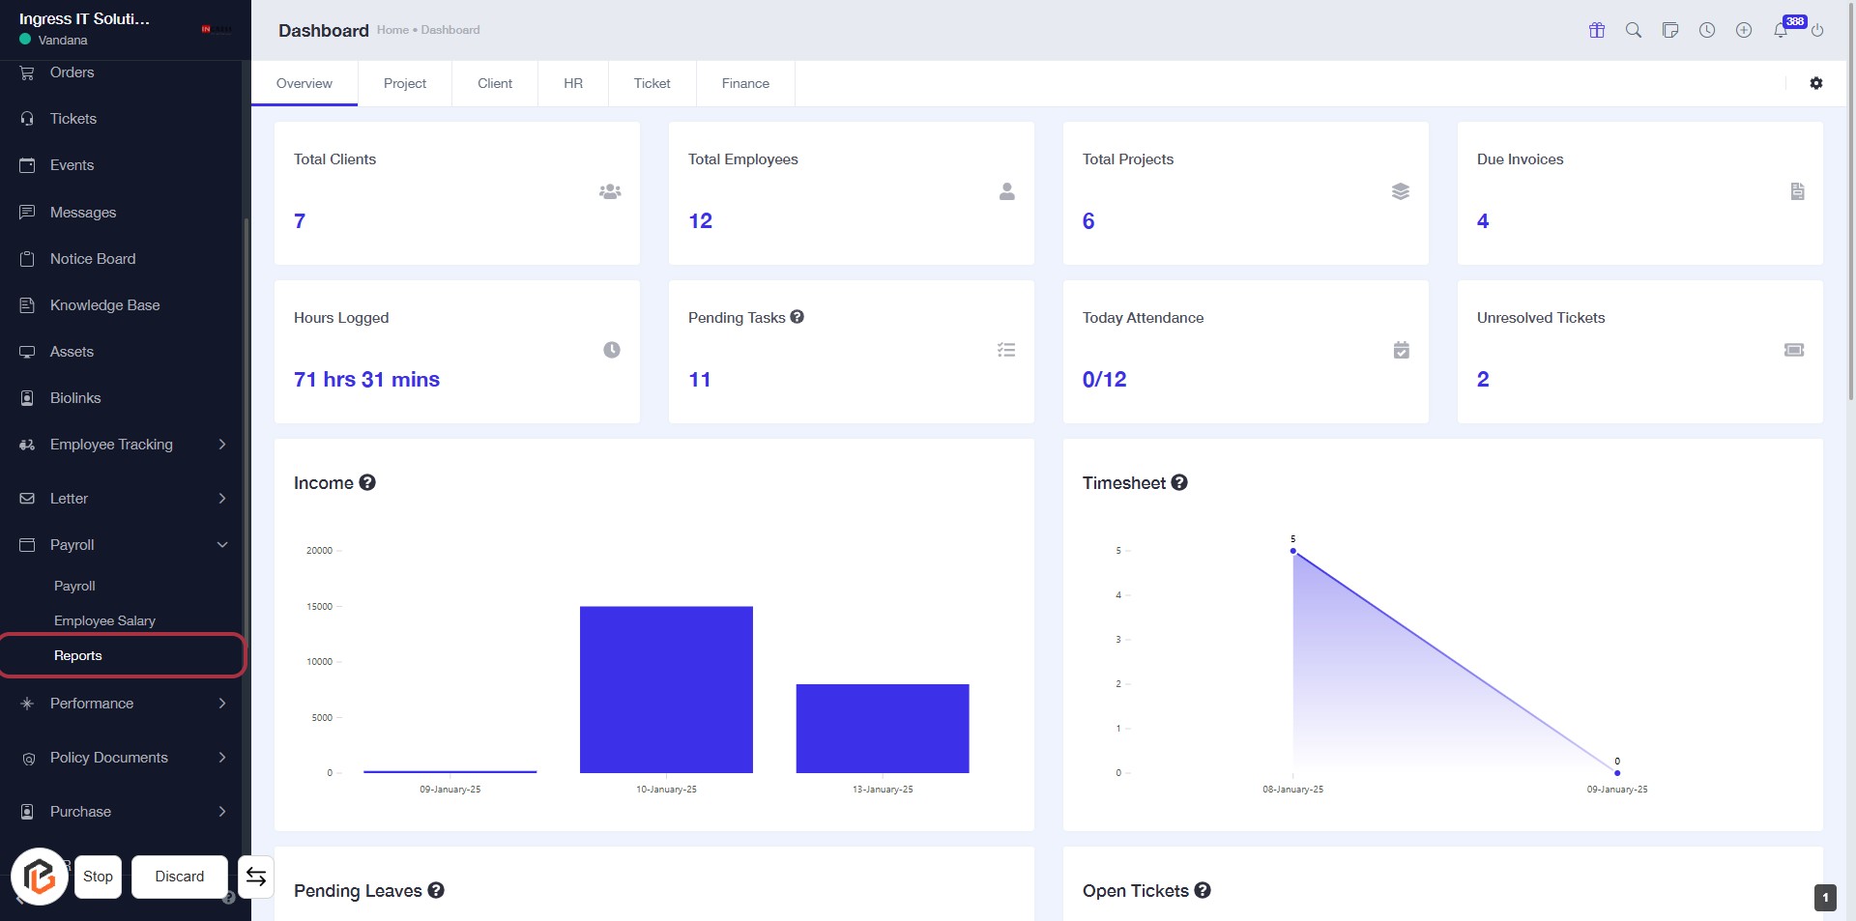1856x921 pixels.
Task: Click the Discard button
Action: (x=180, y=877)
